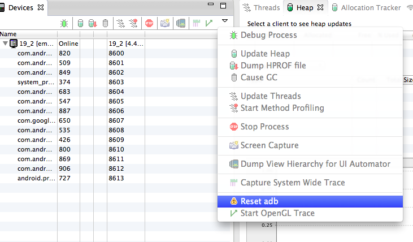This screenshot has width=413, height=242.
Task: Select Reset adb from the menu
Action: click(259, 201)
